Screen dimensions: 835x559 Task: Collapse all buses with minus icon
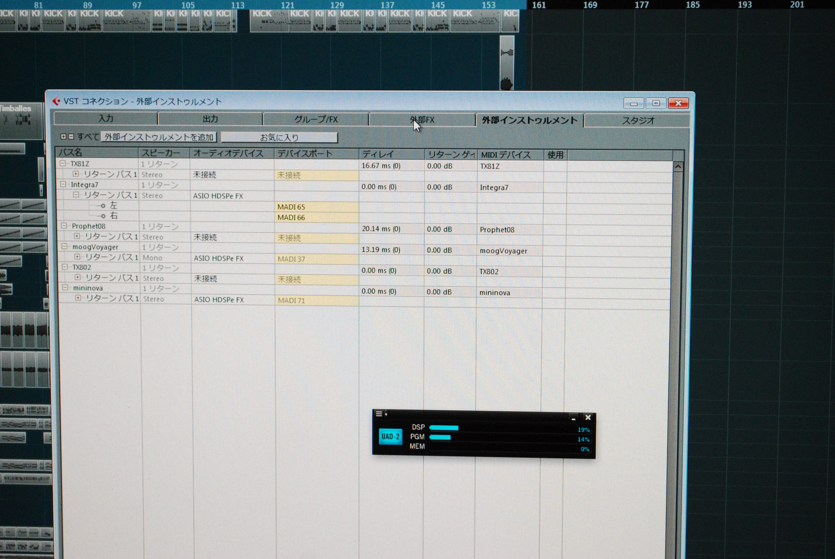(x=71, y=137)
